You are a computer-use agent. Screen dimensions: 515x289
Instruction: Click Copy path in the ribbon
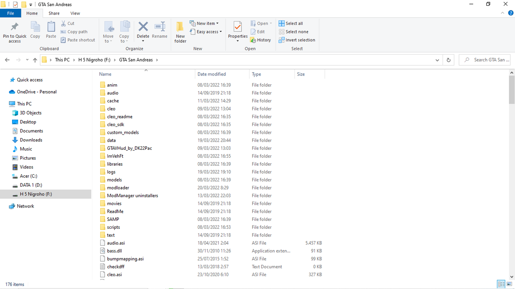74,32
